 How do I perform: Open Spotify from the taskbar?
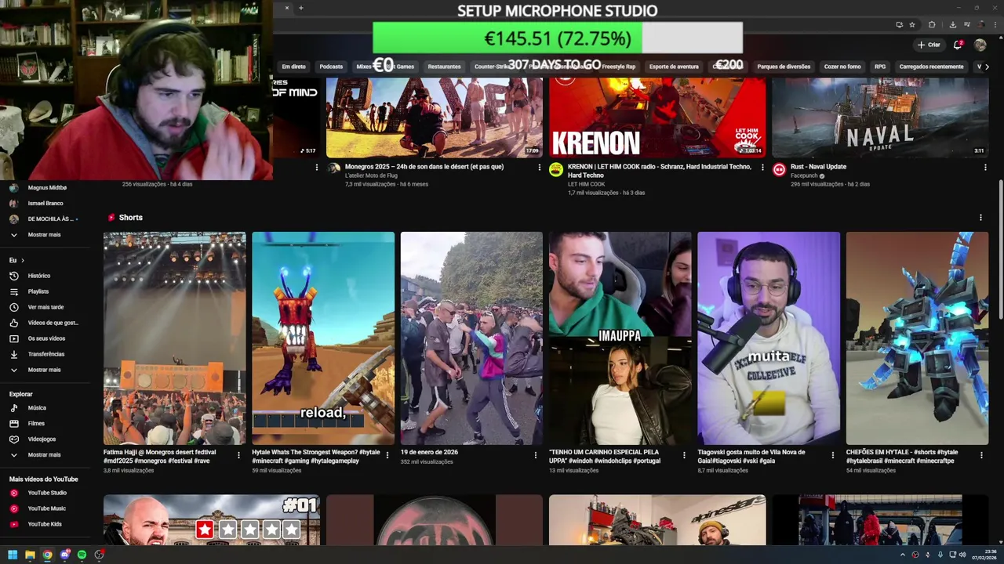(x=82, y=555)
